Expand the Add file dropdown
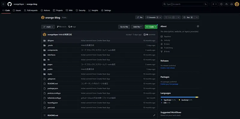Viewport: 240px width, 119px height. click(137, 27)
